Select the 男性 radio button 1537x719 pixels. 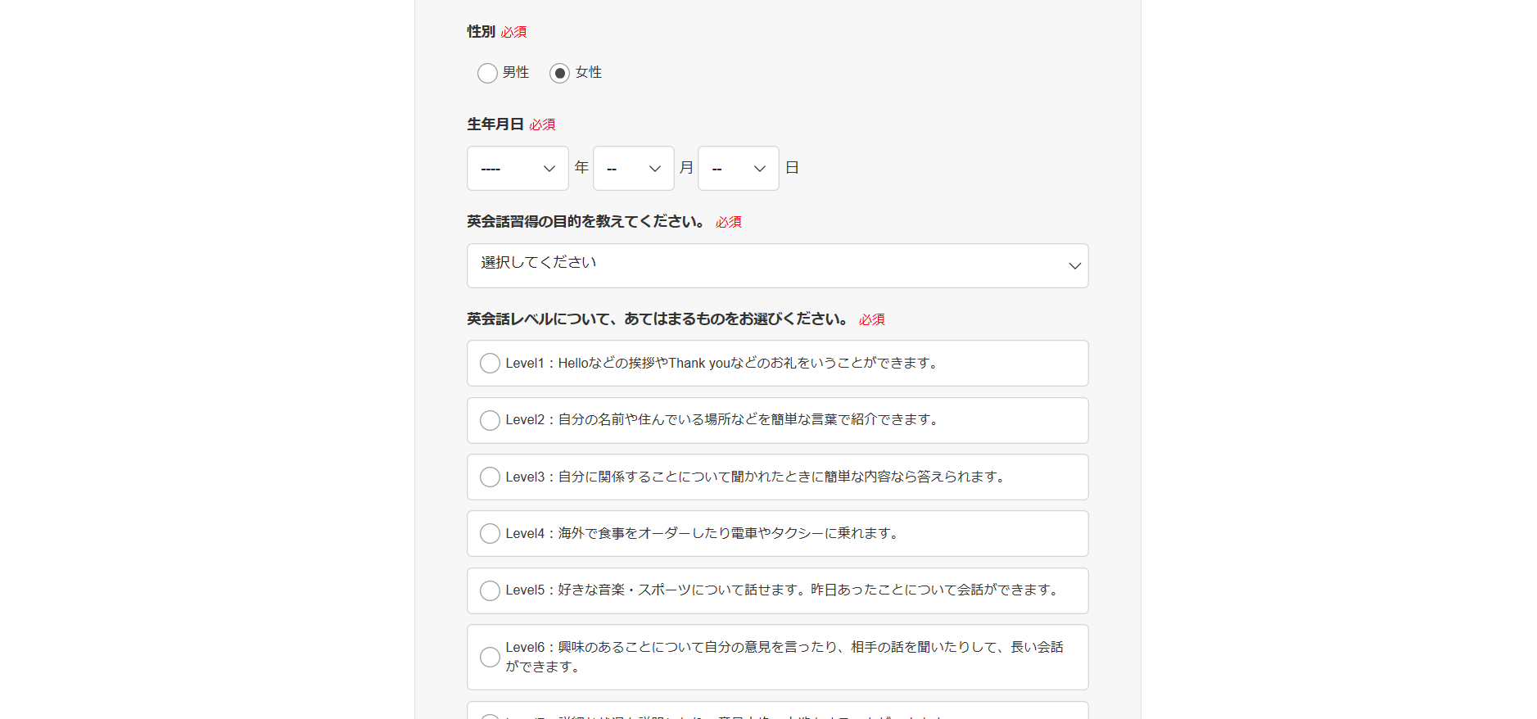487,73
